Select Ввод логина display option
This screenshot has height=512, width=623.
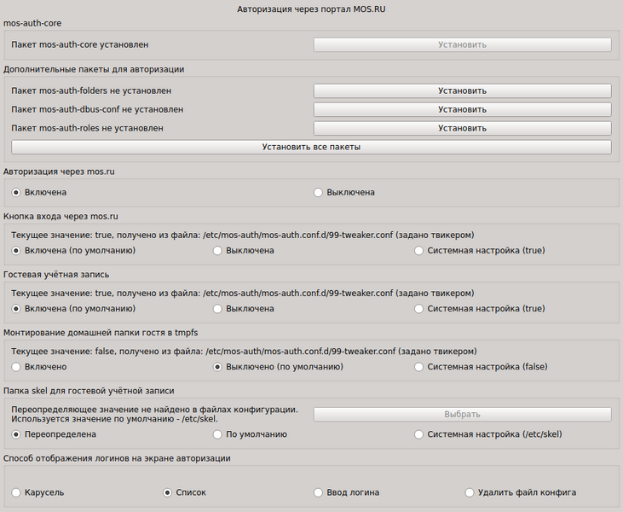[x=319, y=492]
